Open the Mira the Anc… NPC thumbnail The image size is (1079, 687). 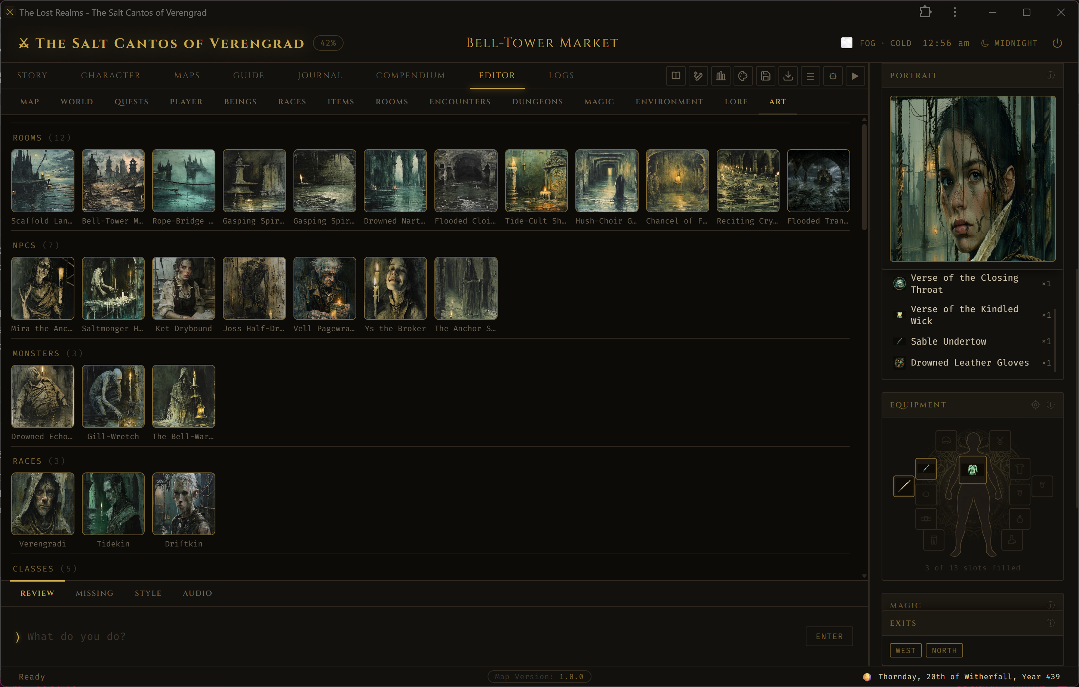[x=43, y=288]
